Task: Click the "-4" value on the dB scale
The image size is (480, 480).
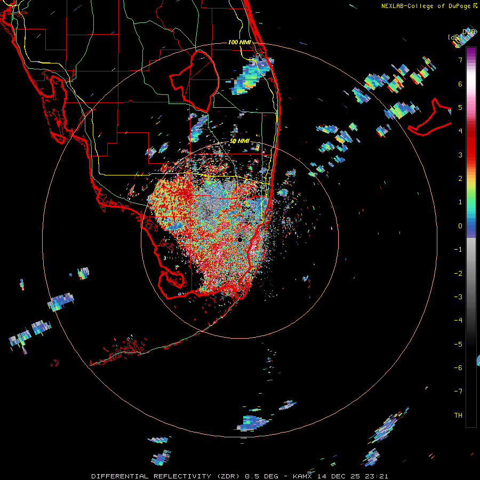Action: (x=458, y=320)
